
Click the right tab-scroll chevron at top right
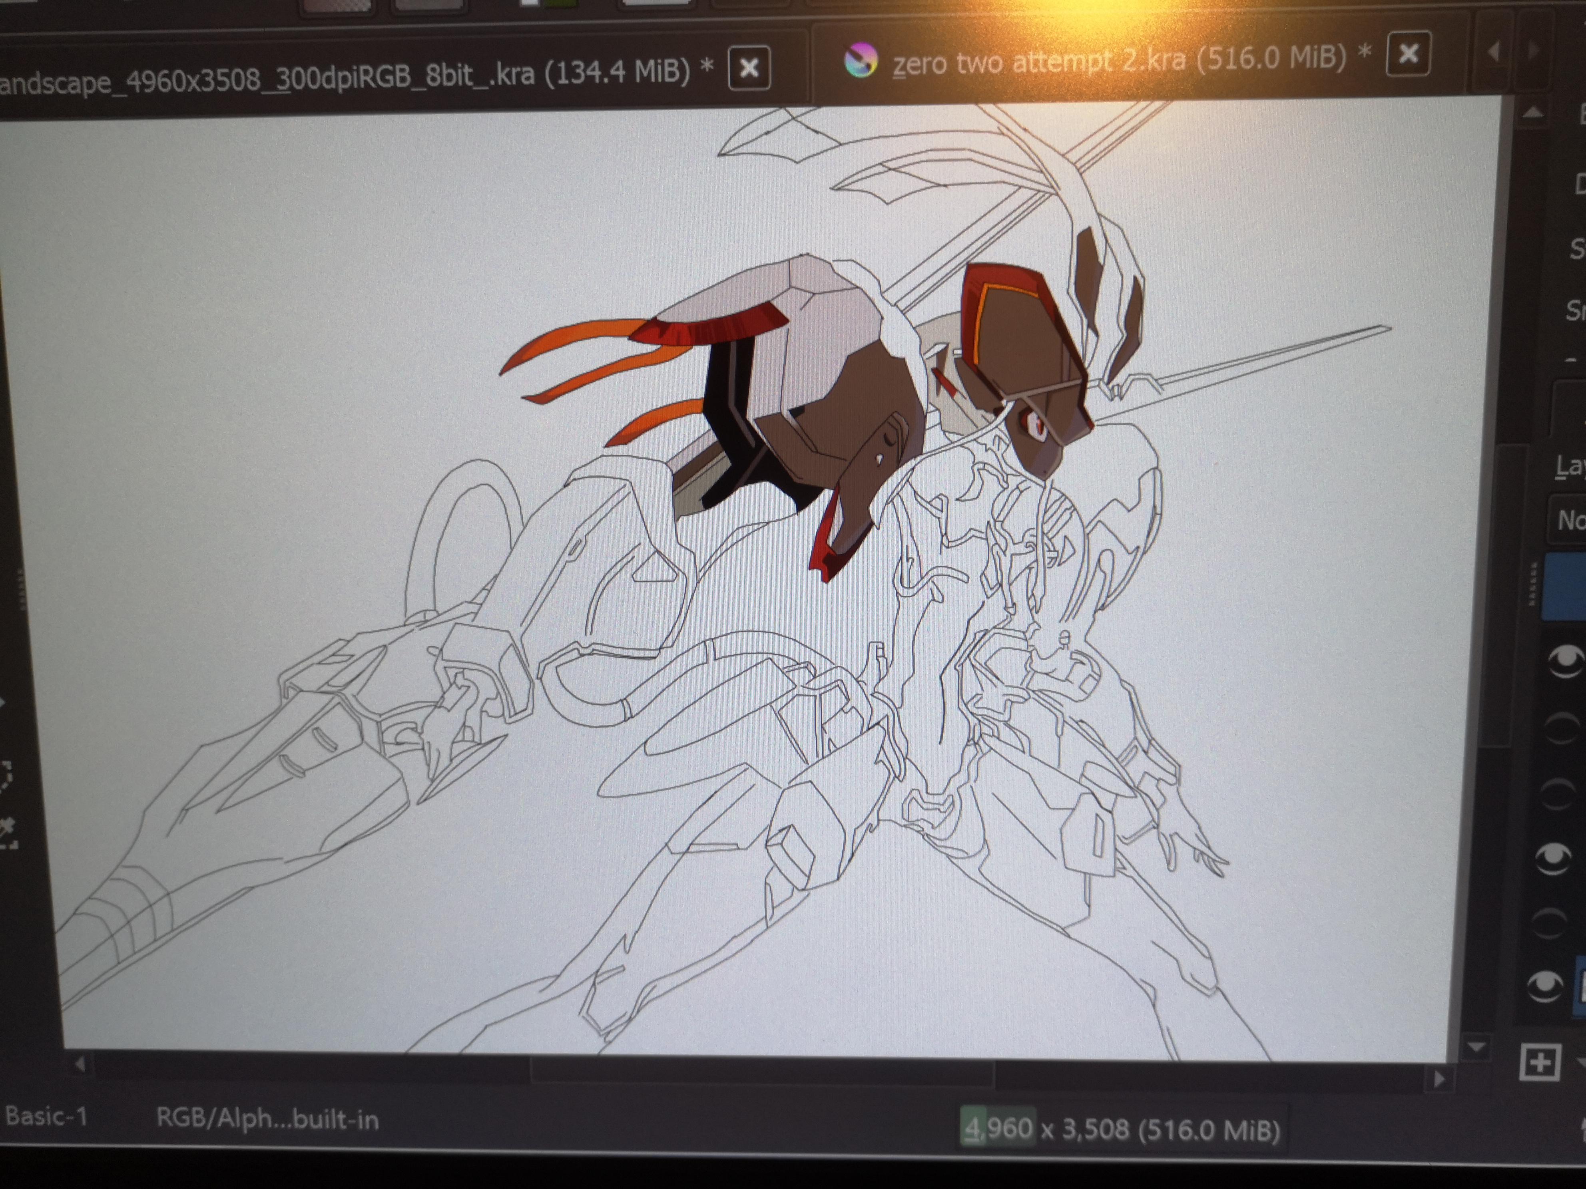[x=1534, y=50]
